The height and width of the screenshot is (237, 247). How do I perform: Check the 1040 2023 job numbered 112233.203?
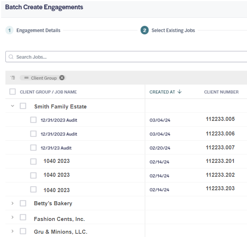[x=34, y=190]
